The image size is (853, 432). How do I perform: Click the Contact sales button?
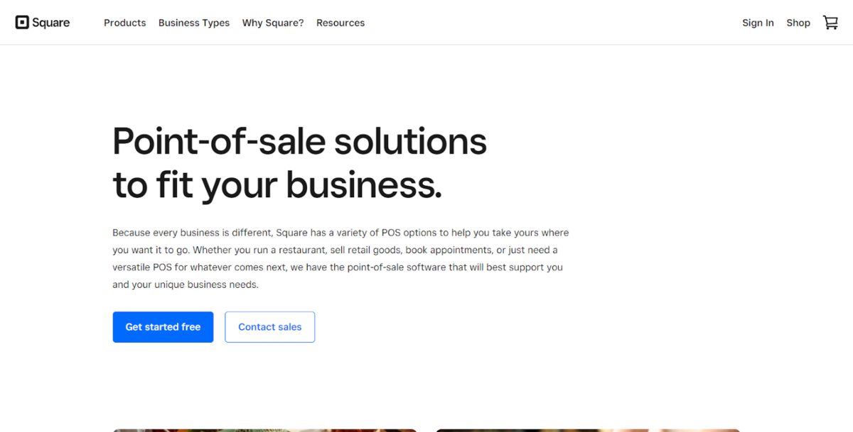pos(270,327)
